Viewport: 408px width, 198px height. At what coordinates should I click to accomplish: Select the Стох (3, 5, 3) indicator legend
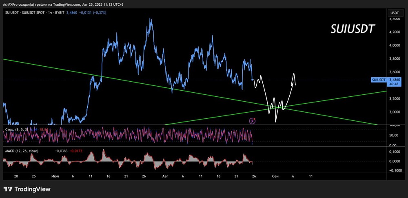click(x=17, y=129)
